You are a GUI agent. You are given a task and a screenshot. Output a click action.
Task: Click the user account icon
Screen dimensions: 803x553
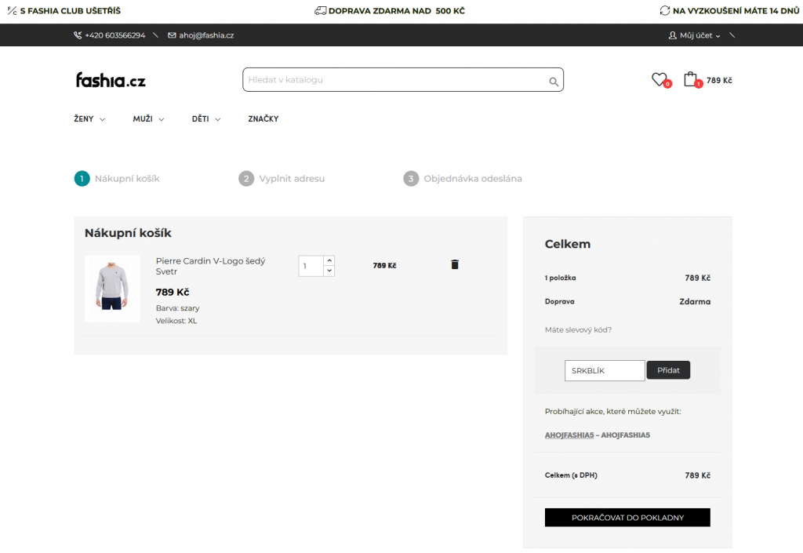pos(672,35)
